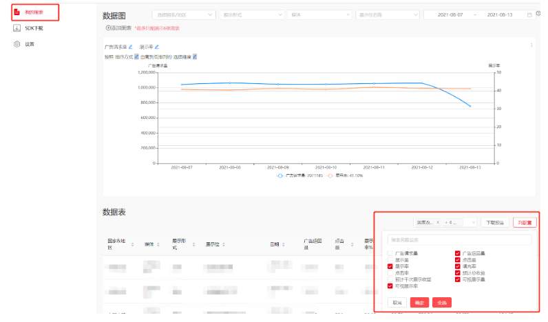Edit the 排序方式 sort-mode icon
Image resolution: width=548 pixels, height=322 pixels.
point(136,56)
